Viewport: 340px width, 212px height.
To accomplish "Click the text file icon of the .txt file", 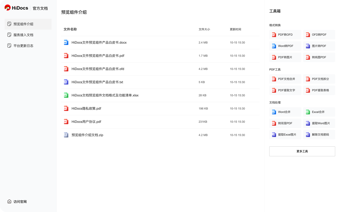I will point(66,82).
